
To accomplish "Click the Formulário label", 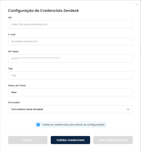I will [14, 102].
